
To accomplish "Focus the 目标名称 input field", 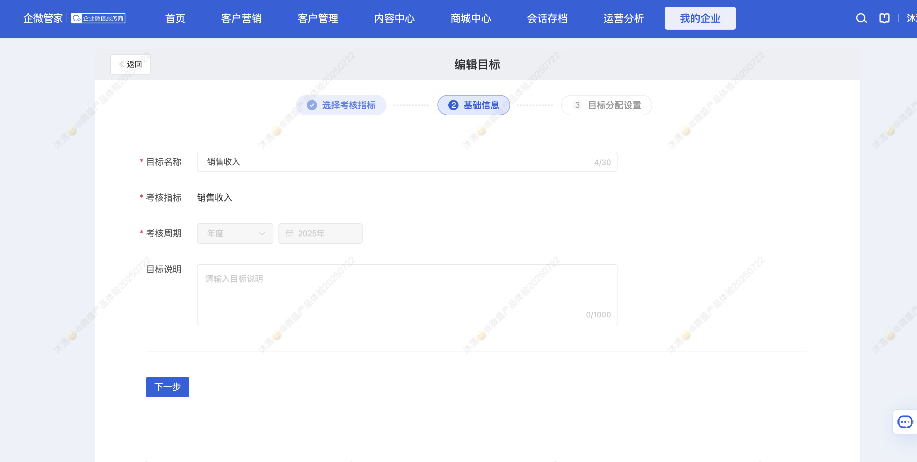I will (407, 162).
